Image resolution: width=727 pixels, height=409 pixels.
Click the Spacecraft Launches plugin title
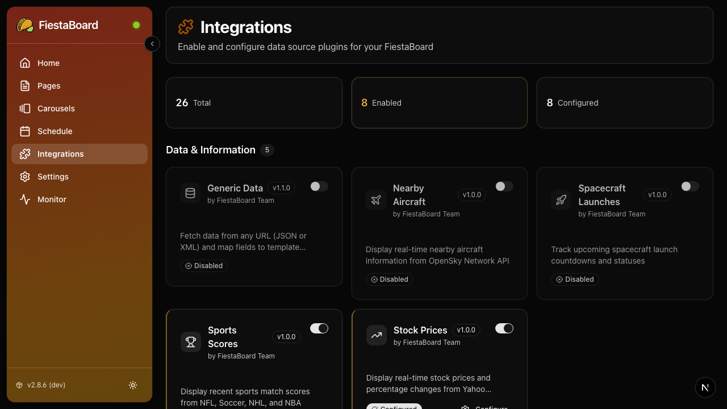pos(602,195)
